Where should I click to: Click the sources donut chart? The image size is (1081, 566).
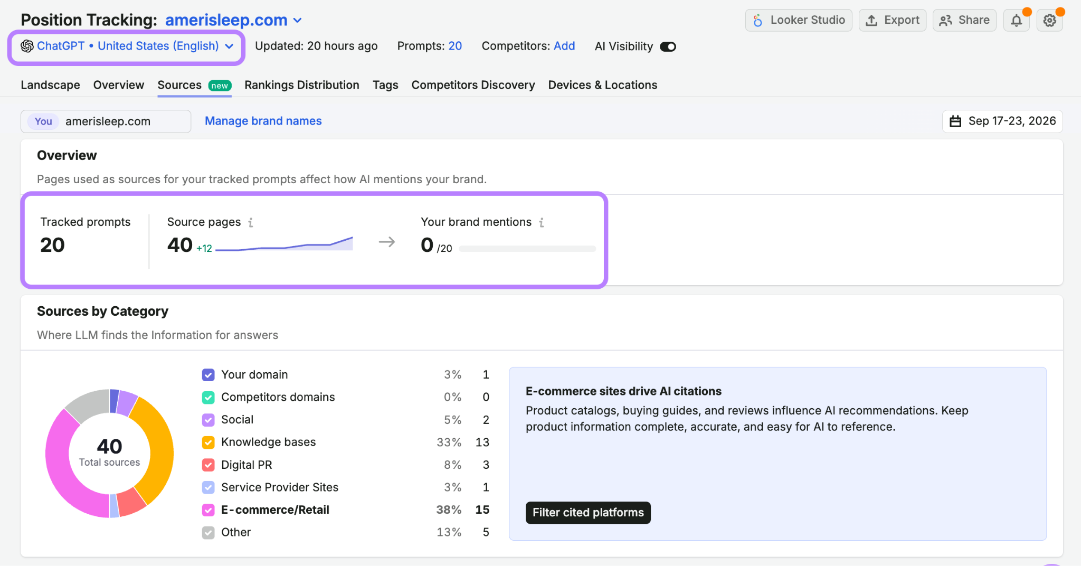(110, 454)
